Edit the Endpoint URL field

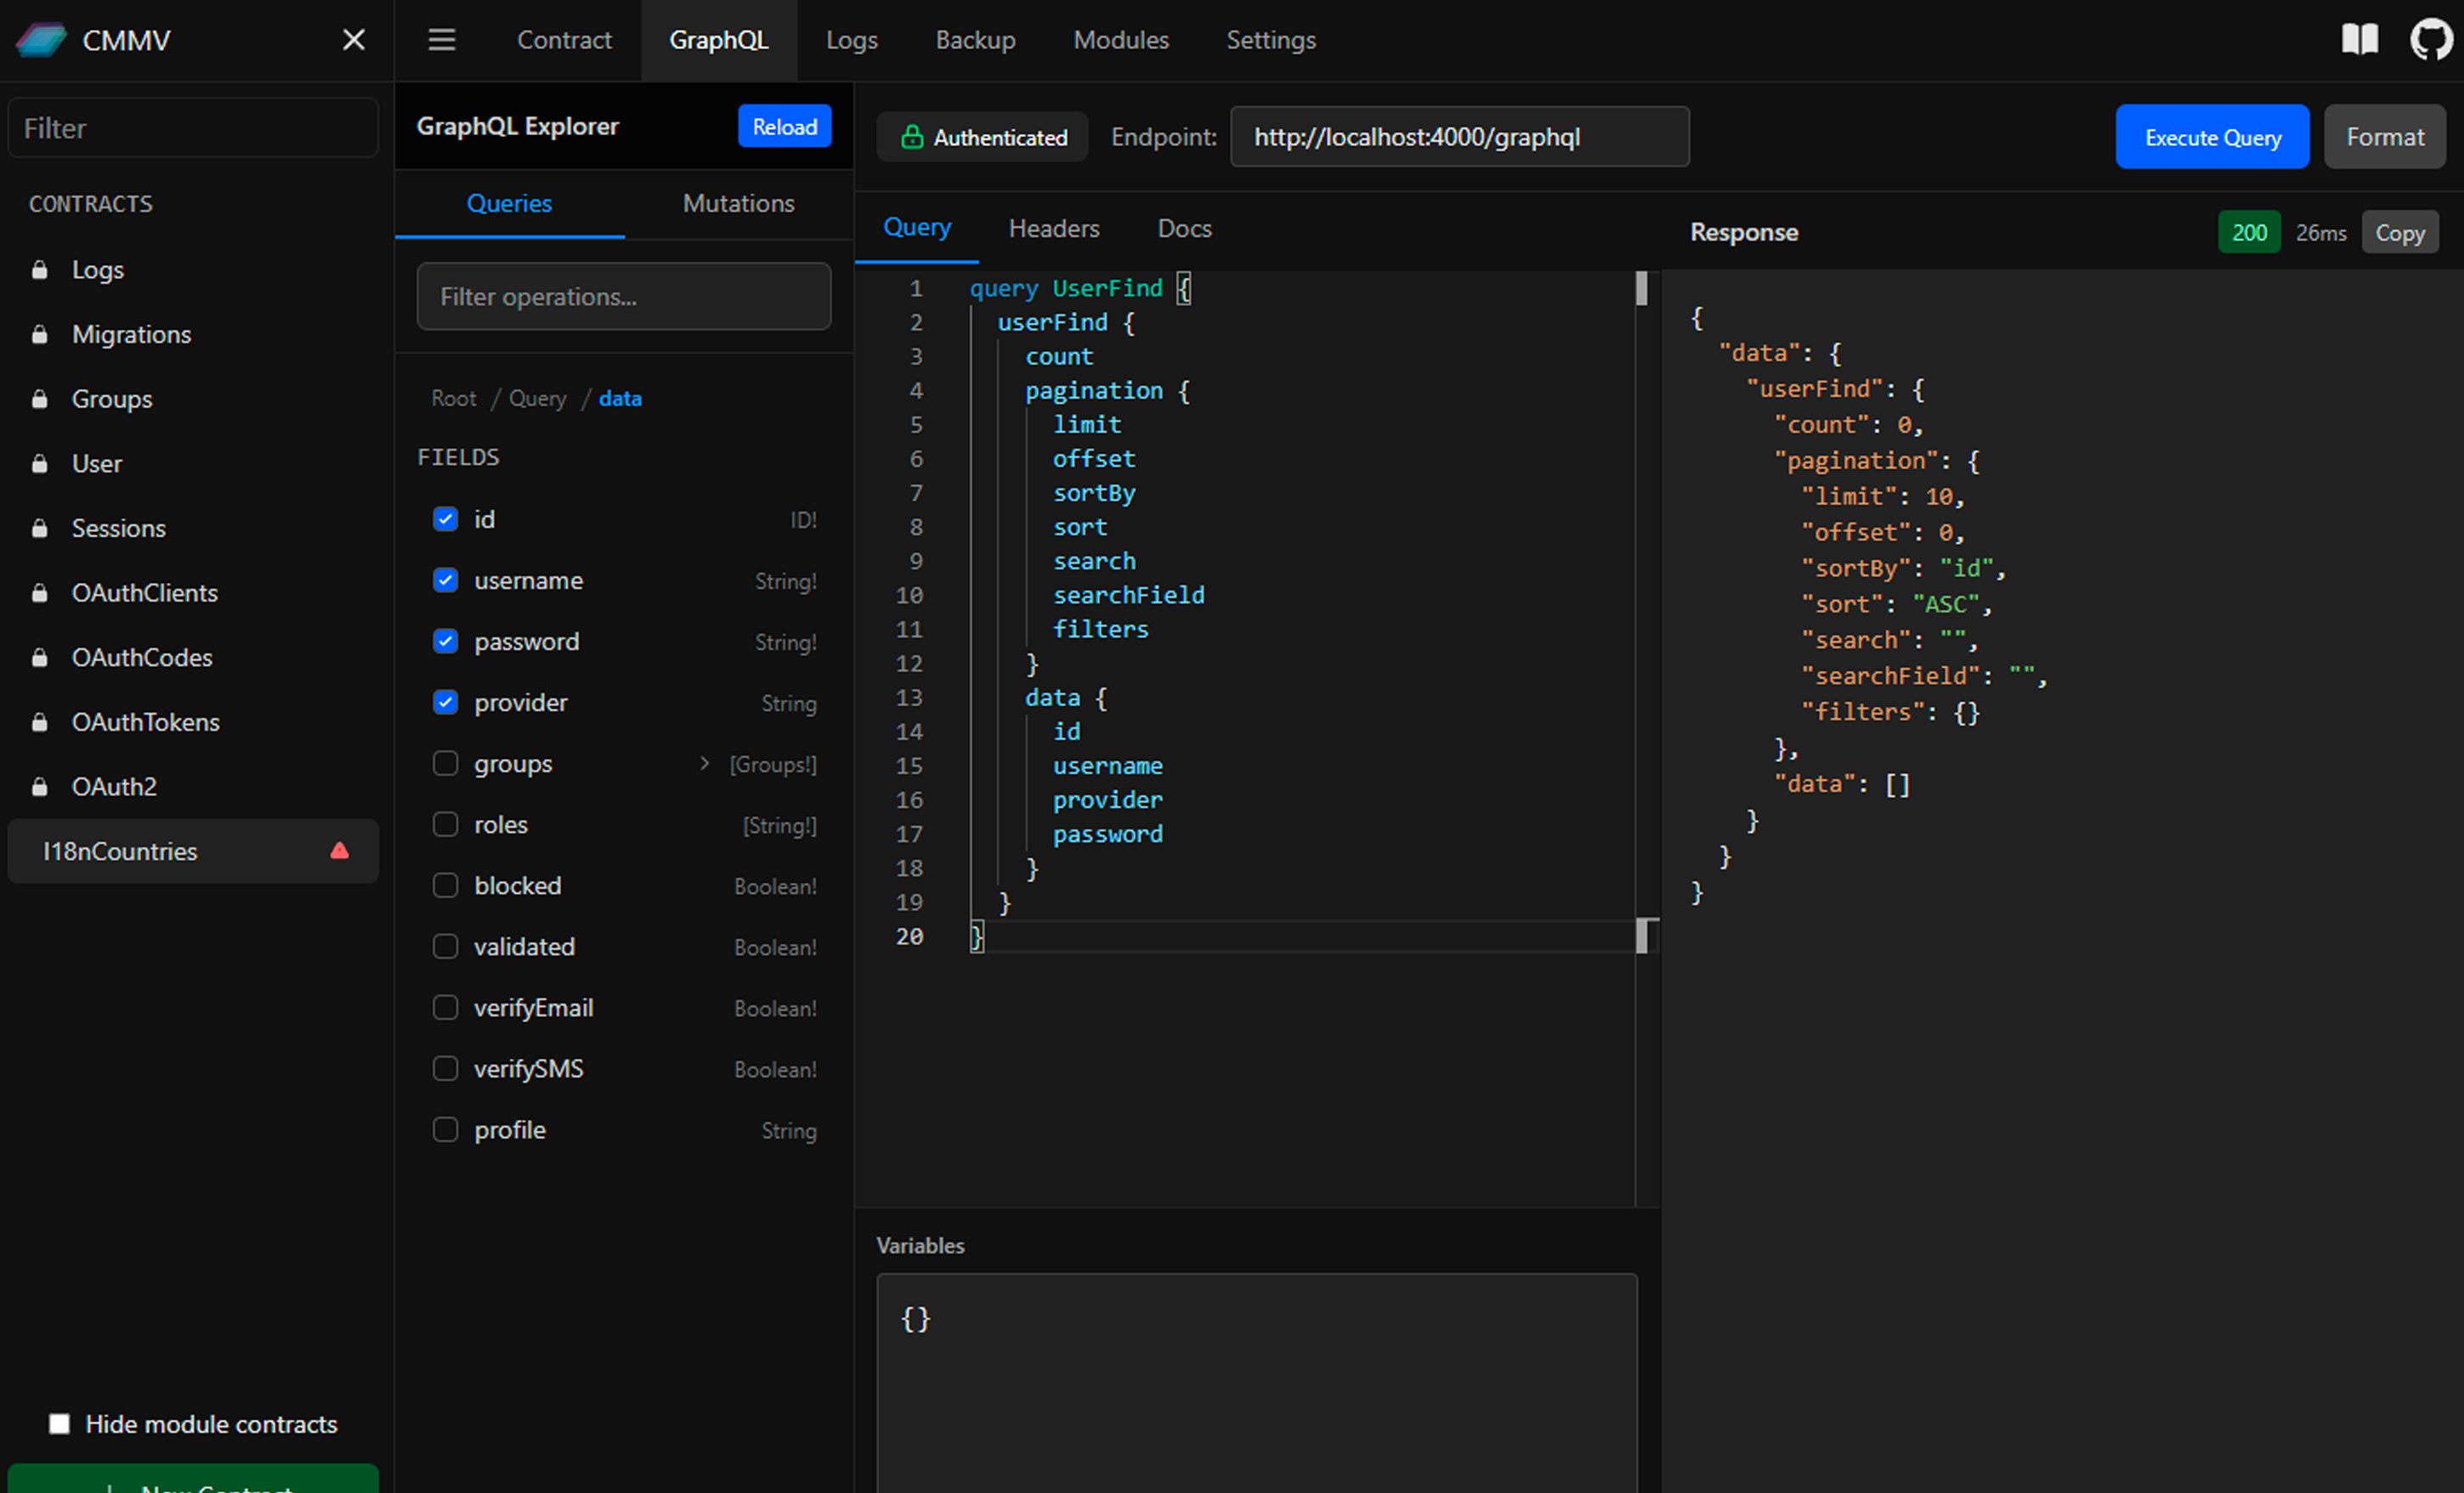[1460, 137]
